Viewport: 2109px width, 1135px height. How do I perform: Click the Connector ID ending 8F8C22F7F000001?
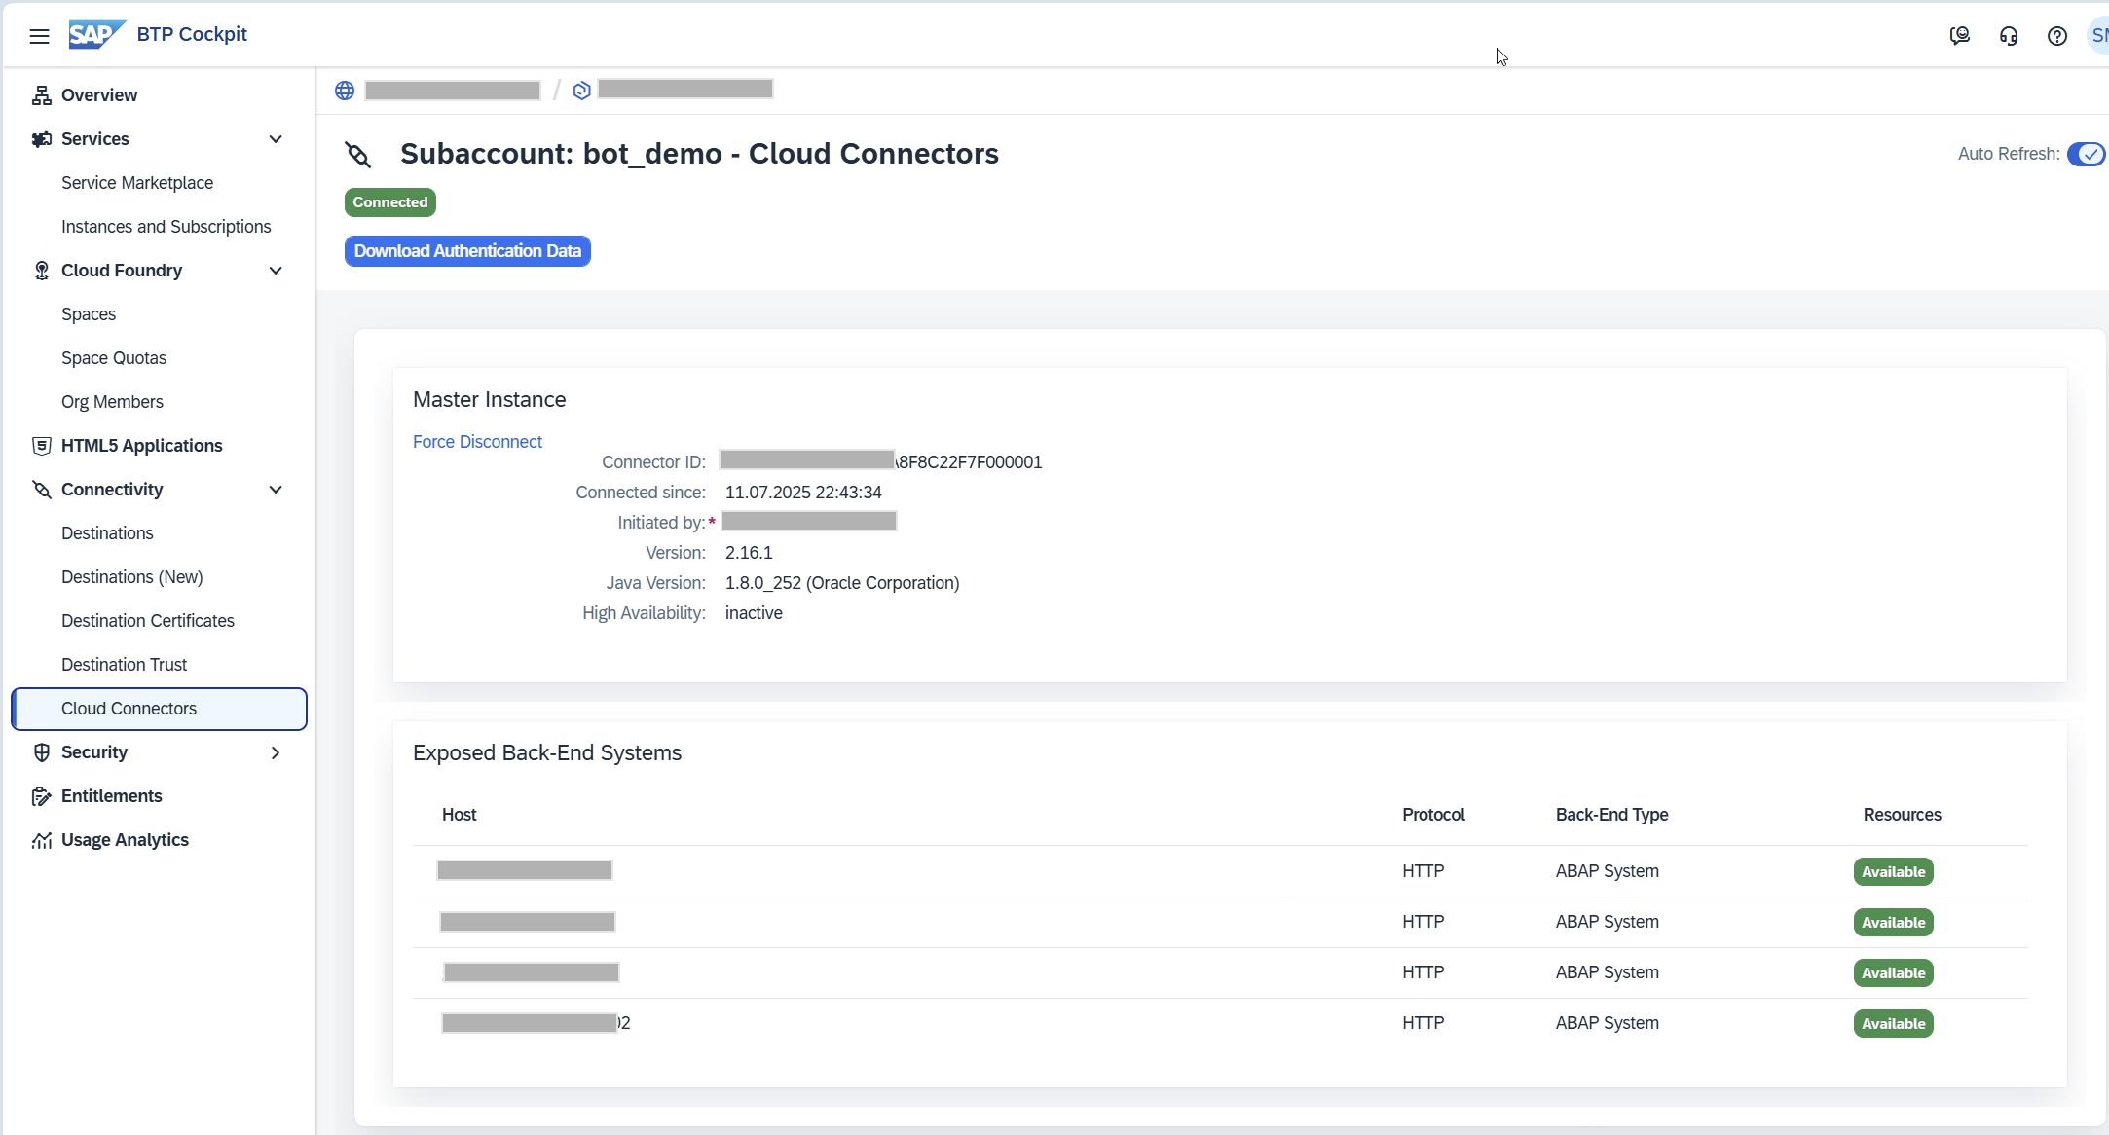click(x=880, y=461)
